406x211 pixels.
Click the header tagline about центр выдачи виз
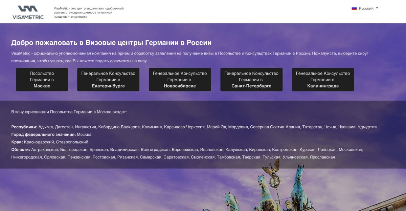click(x=89, y=13)
